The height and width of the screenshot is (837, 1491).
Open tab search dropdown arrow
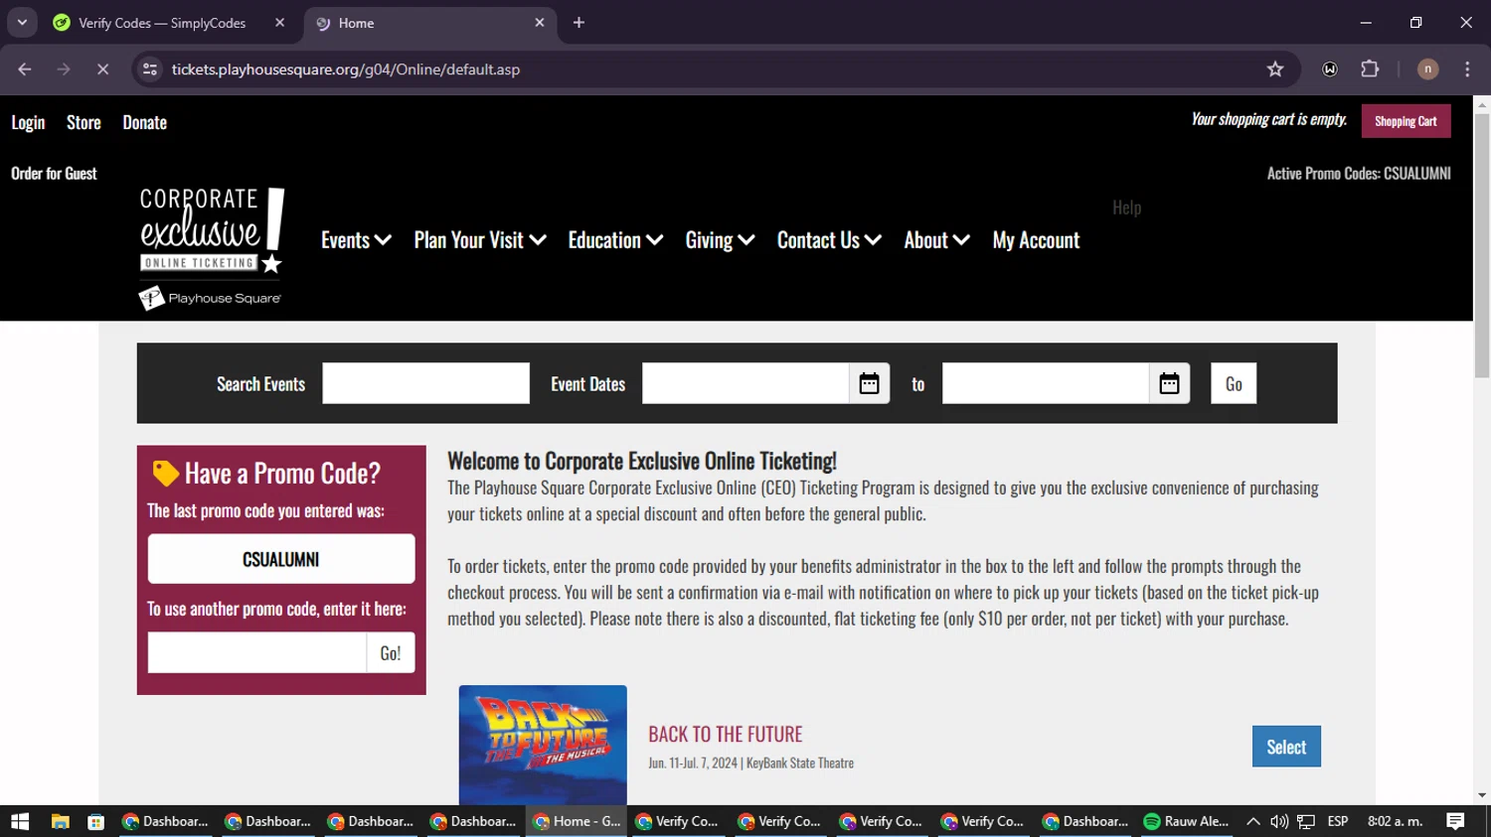22,23
